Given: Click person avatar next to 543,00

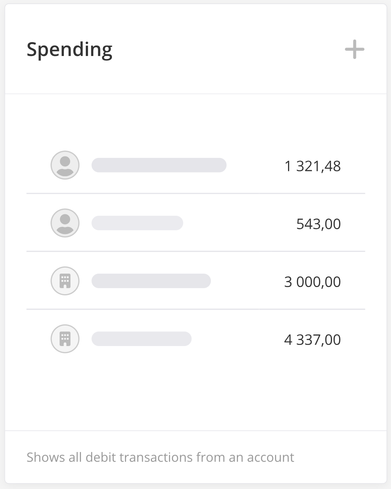Looking at the screenshot, I should click(65, 223).
